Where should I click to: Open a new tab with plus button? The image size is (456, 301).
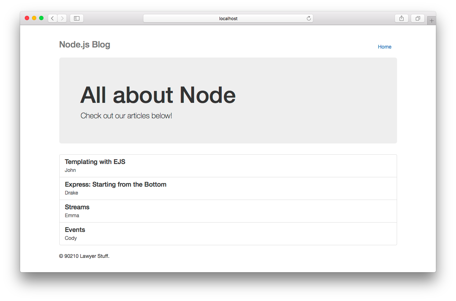click(432, 21)
